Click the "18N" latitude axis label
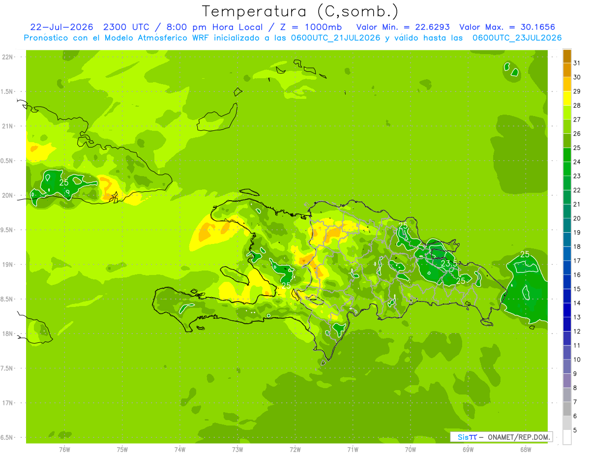The height and width of the screenshot is (456, 590). [7, 334]
